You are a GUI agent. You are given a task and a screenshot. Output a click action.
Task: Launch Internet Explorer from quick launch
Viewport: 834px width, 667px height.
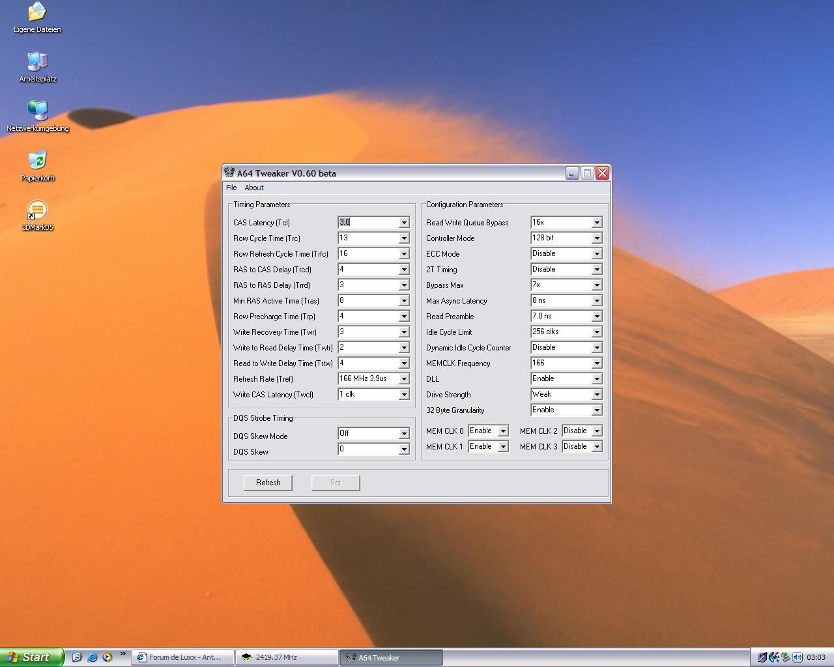[92, 657]
